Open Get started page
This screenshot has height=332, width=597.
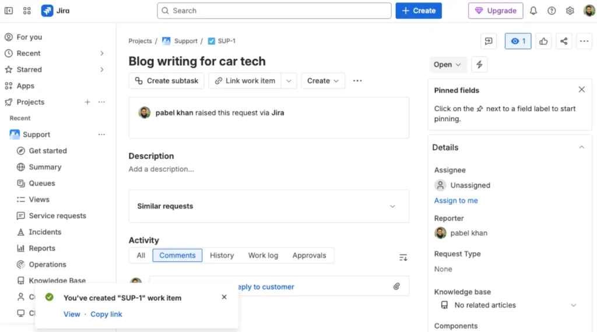click(48, 151)
